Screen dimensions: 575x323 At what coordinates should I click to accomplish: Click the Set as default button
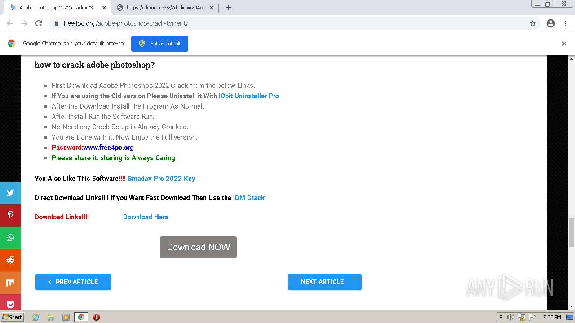(159, 44)
